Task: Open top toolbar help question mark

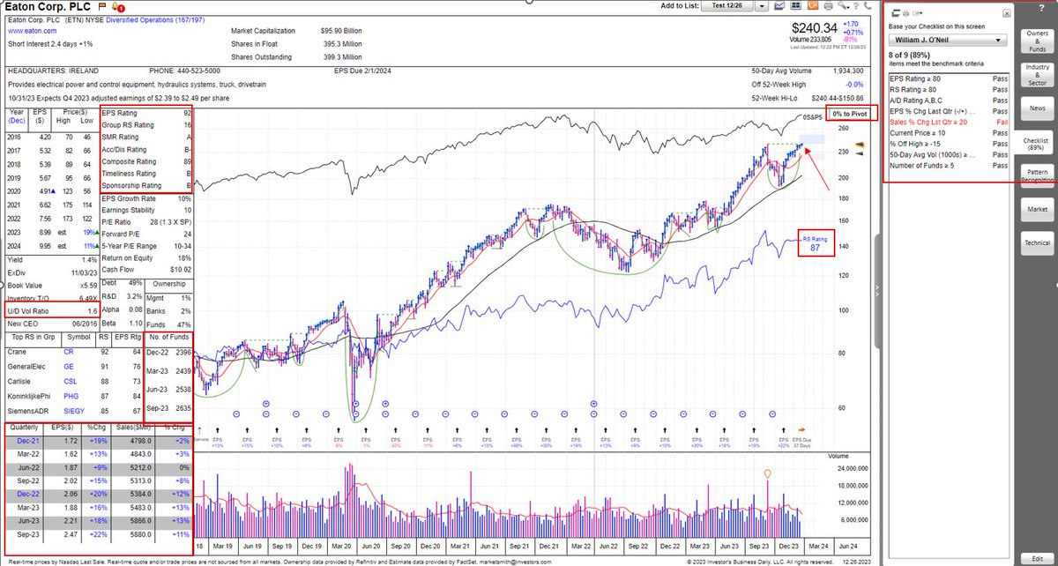Action: click(856, 5)
